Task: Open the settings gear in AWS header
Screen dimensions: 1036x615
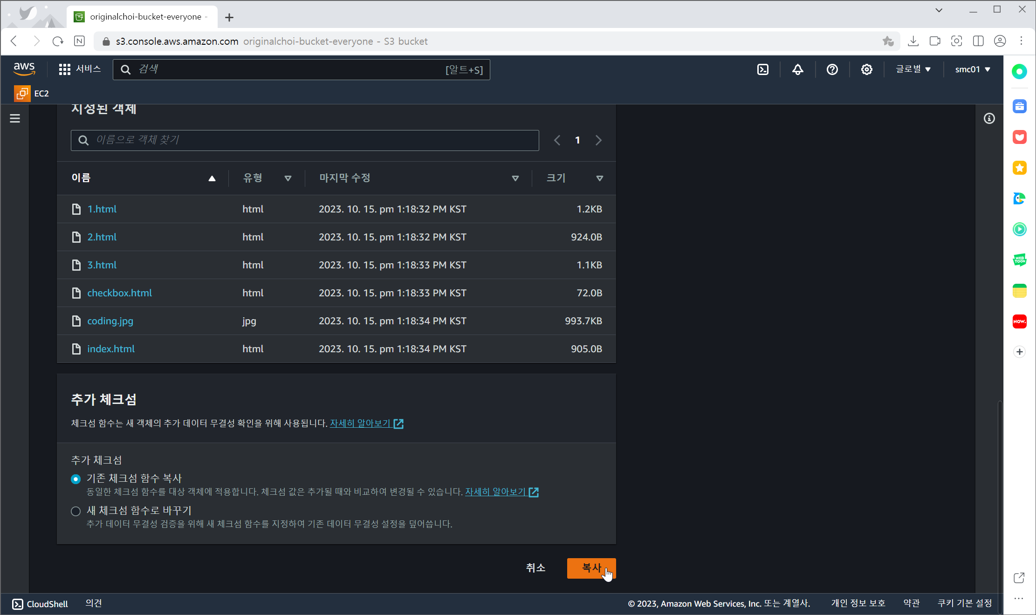Action: pyautogui.click(x=867, y=69)
